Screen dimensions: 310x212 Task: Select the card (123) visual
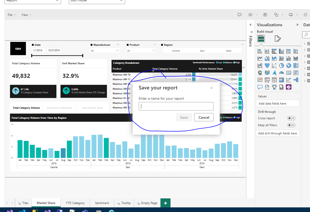tap(289, 73)
